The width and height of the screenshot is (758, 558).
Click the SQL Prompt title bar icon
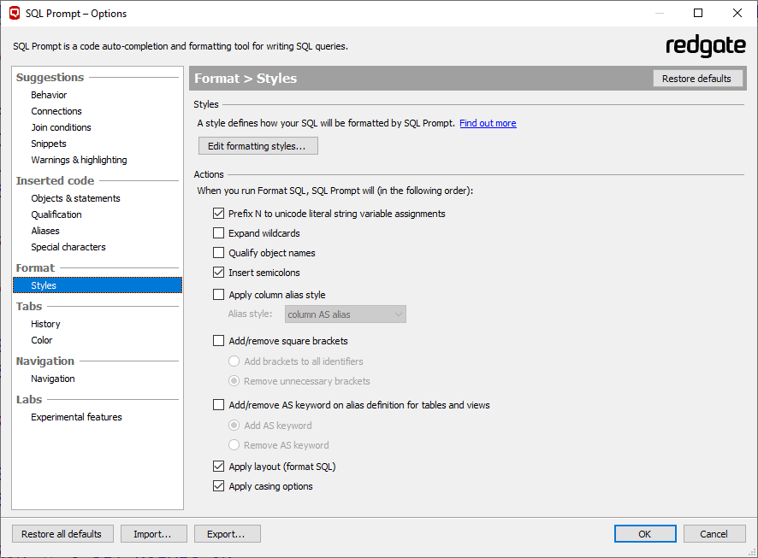pyautogui.click(x=15, y=14)
